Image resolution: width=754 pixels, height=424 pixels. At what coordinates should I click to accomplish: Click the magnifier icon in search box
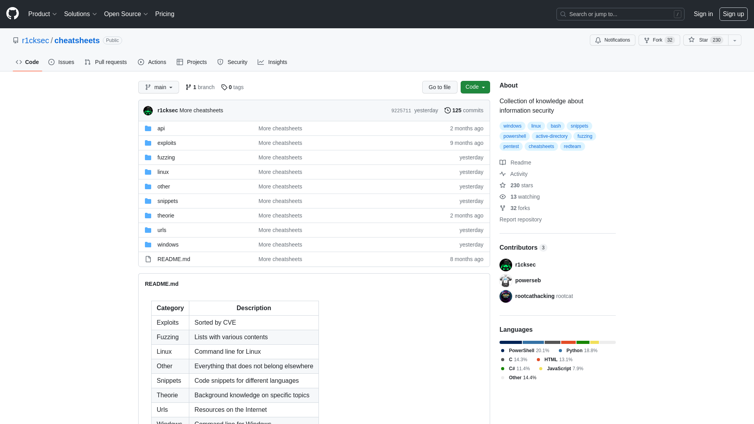(x=563, y=14)
